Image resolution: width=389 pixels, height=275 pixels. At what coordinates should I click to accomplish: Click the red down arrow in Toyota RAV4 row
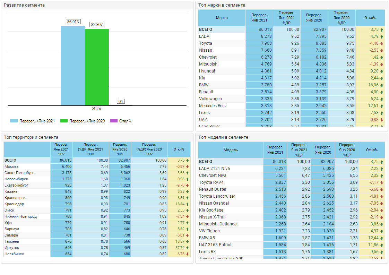[x=382, y=182]
